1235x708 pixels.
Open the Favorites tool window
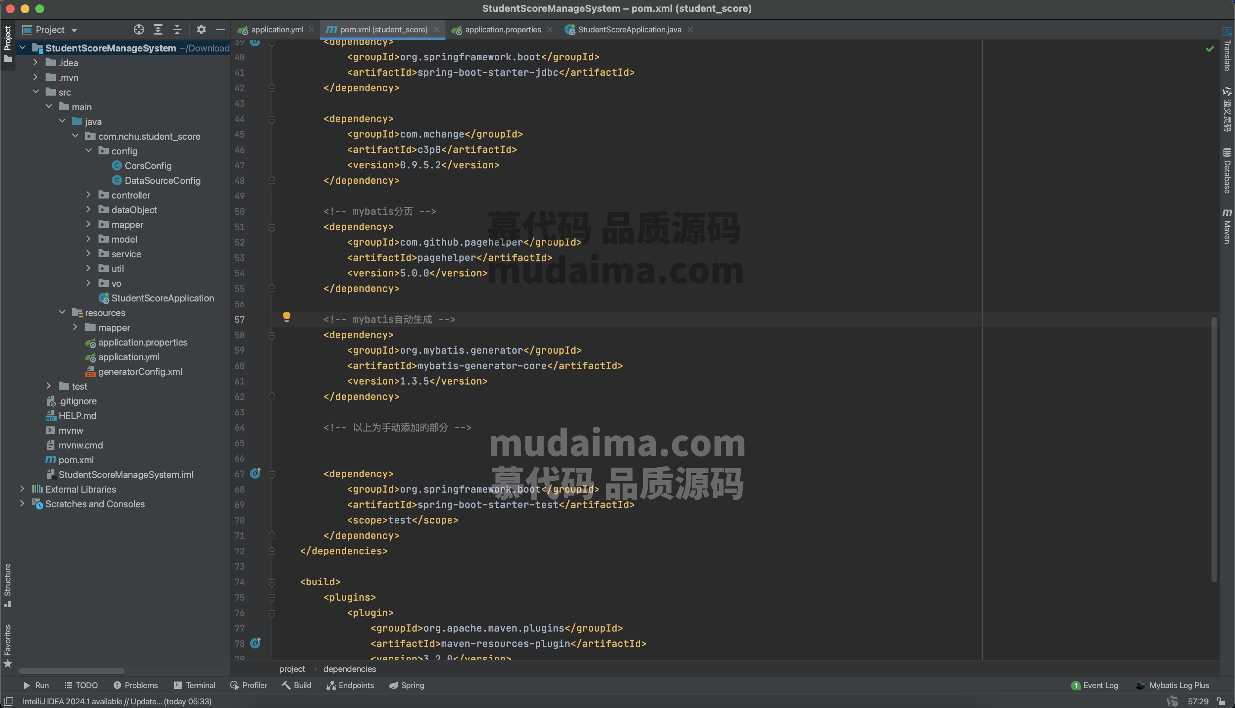pos(7,646)
